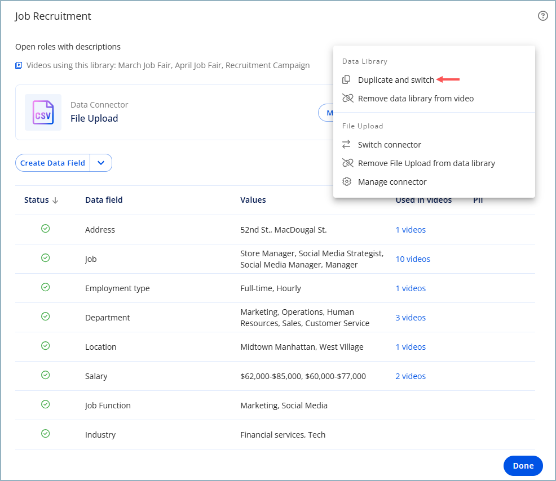Viewport: 556px width, 481px height.
Task: Click the green status check for Employment type
Action: click(45, 287)
